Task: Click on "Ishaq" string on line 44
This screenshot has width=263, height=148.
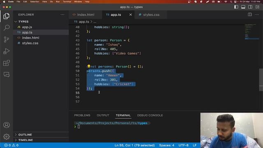Action: tap(113, 45)
